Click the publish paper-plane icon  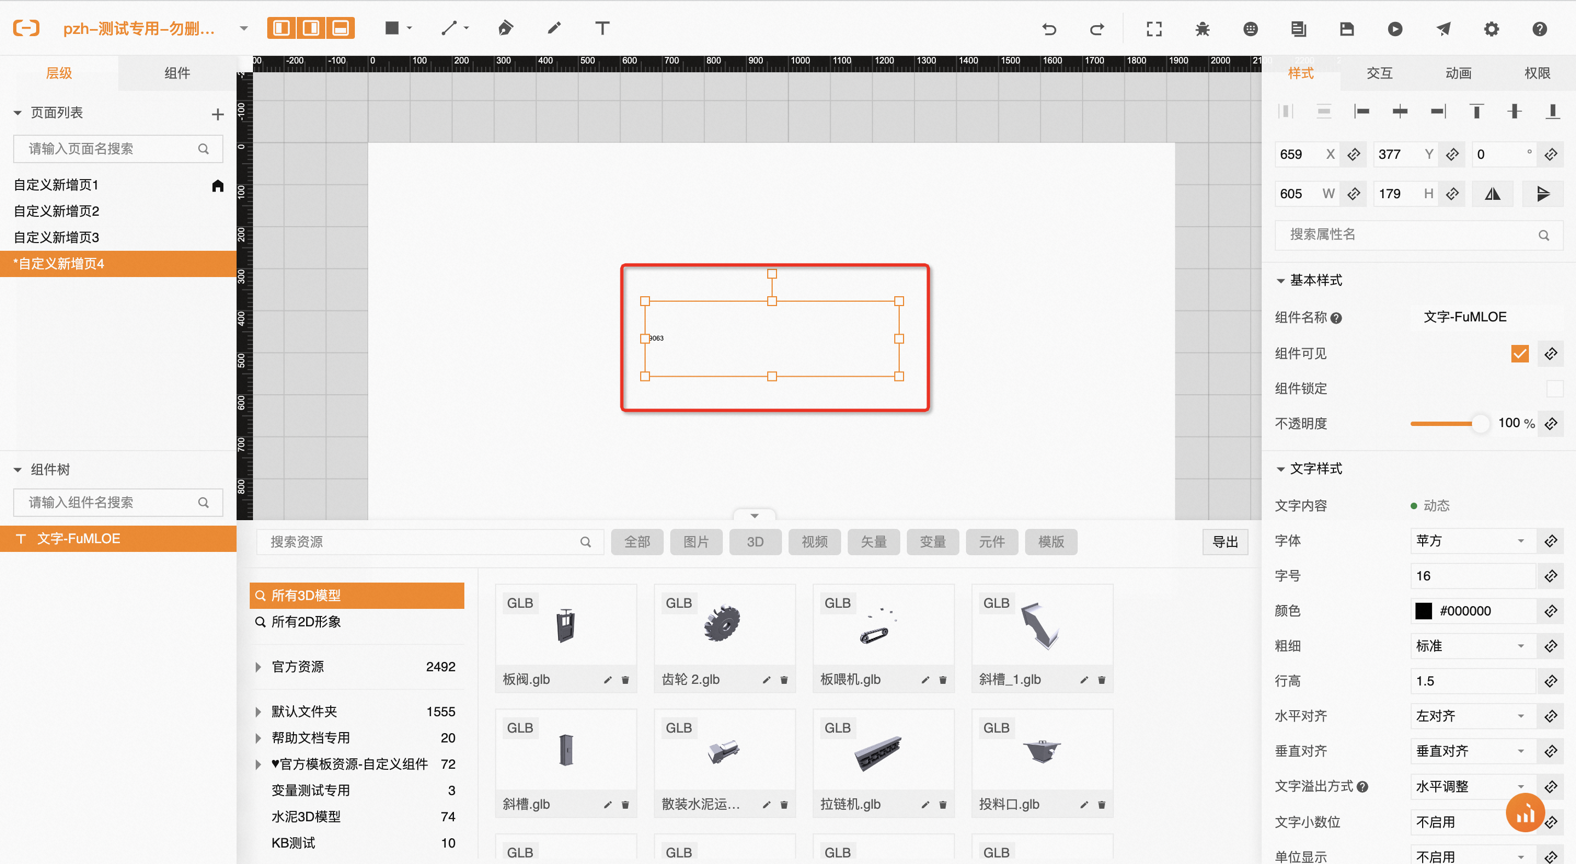coord(1443,29)
